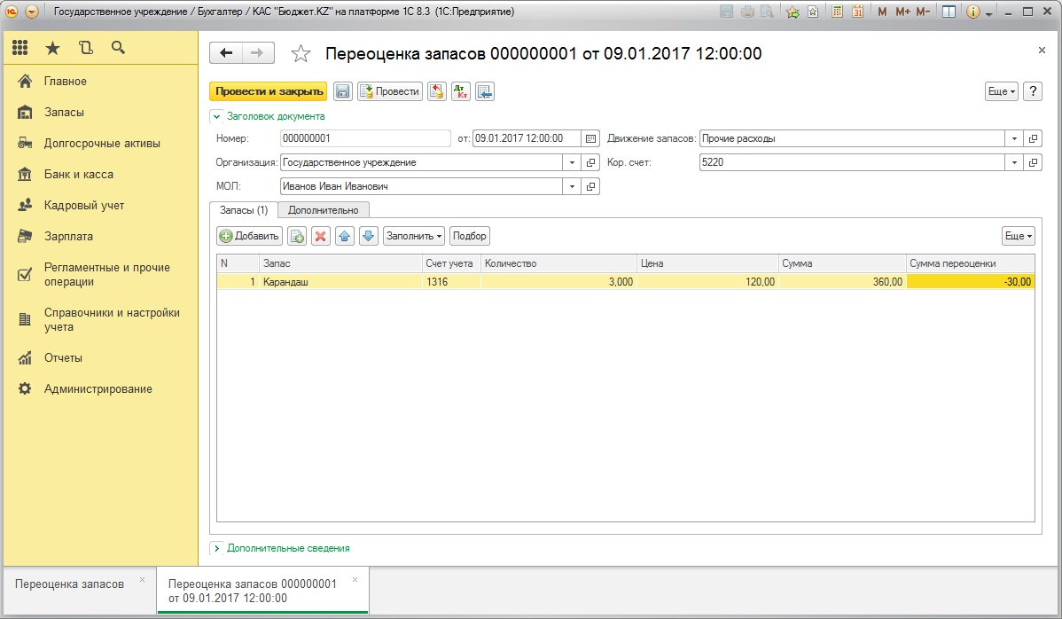
Task: Open the table's Еще dropdown
Action: [x=1018, y=236]
